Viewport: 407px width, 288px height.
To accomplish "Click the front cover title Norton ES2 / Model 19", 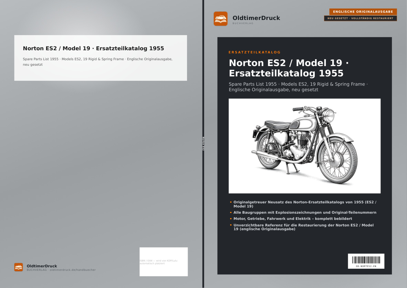I will 289,68.
